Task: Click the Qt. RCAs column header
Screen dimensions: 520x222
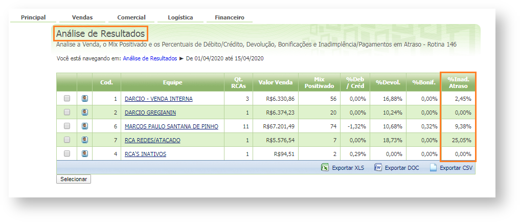Action: [x=238, y=82]
